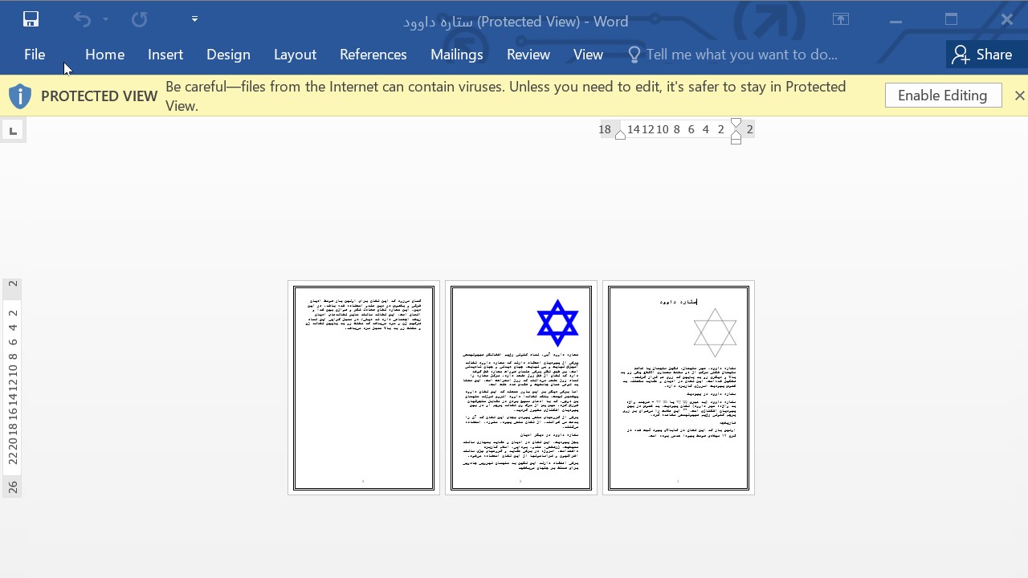Click the outlined hexagram image
The width and height of the screenshot is (1028, 578).
[x=715, y=332]
